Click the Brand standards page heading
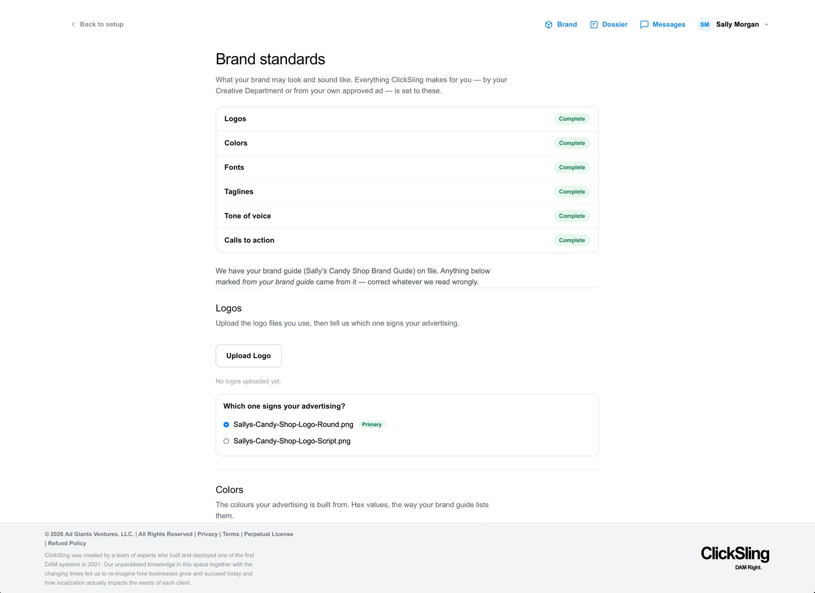Viewport: 815px width, 593px height. click(x=270, y=59)
